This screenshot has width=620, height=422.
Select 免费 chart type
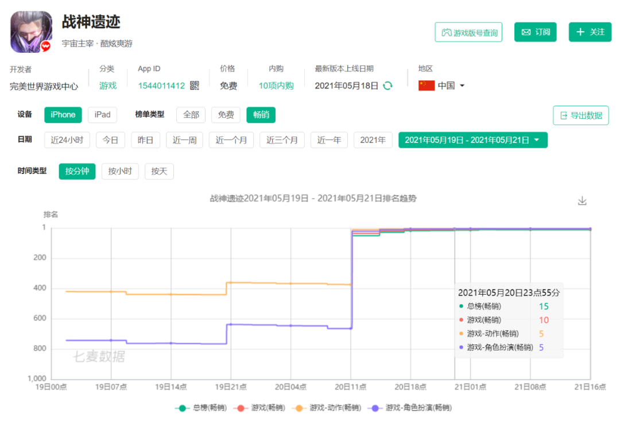point(226,115)
